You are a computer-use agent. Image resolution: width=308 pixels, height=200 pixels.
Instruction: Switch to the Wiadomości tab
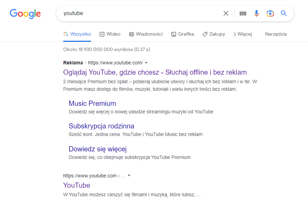click(x=146, y=34)
